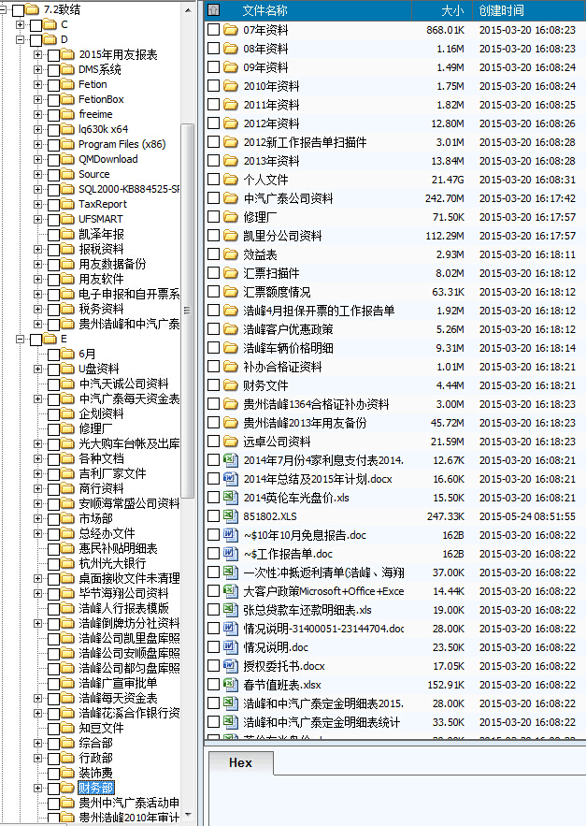Switch to the Hex tab
586x826 pixels.
pos(240,762)
